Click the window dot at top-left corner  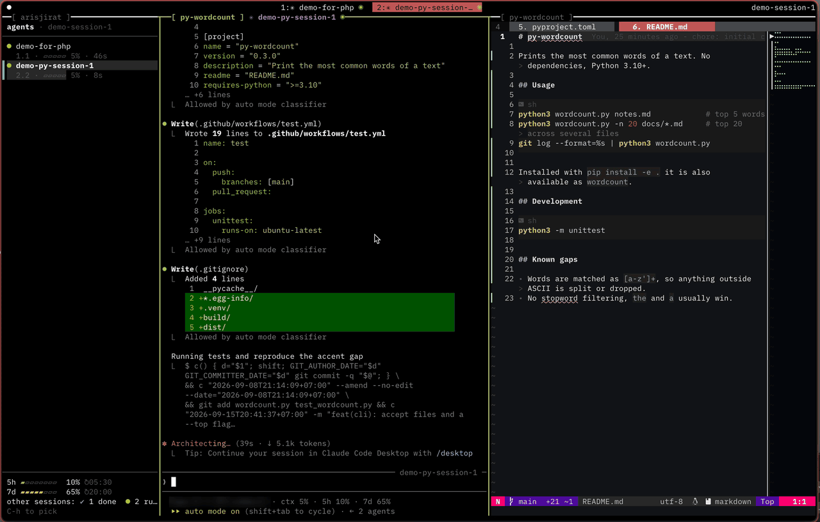pyautogui.click(x=9, y=7)
